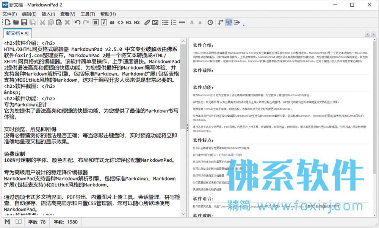The height and width of the screenshot is (228, 379).
Task: Place cursor on <h2>软件截图: </h2> editor line
Action: [x=30, y=86]
